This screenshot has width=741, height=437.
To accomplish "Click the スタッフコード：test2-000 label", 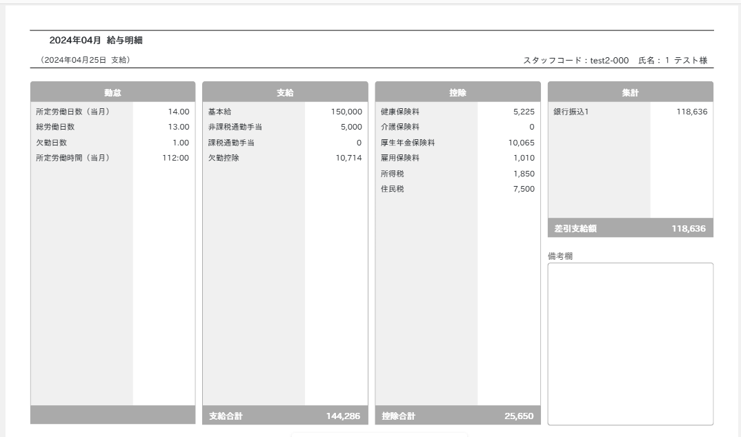I will coord(577,60).
